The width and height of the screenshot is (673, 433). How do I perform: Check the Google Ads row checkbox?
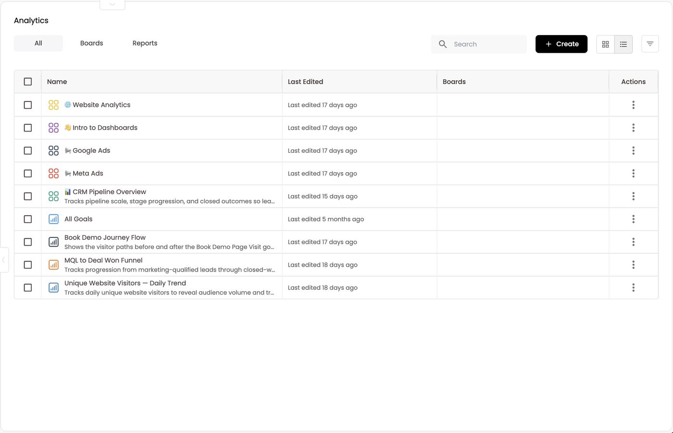point(28,150)
